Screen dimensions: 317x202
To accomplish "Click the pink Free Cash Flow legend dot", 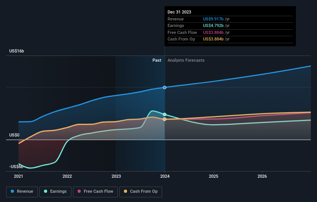I will (79, 191).
